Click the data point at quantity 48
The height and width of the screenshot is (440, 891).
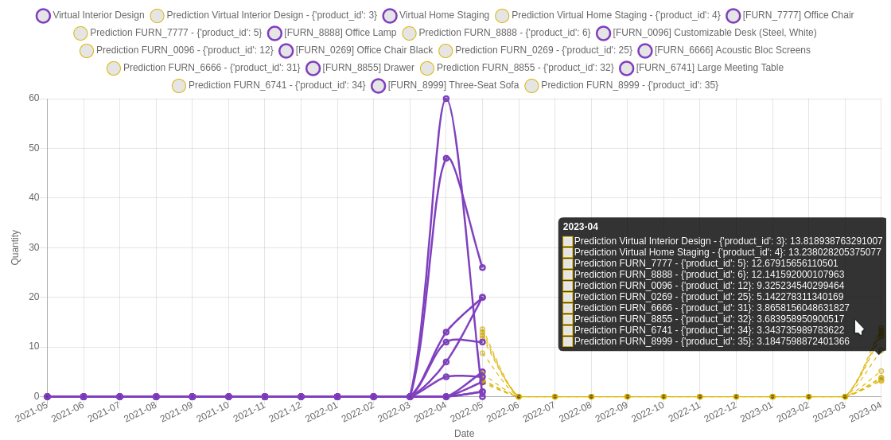point(446,158)
